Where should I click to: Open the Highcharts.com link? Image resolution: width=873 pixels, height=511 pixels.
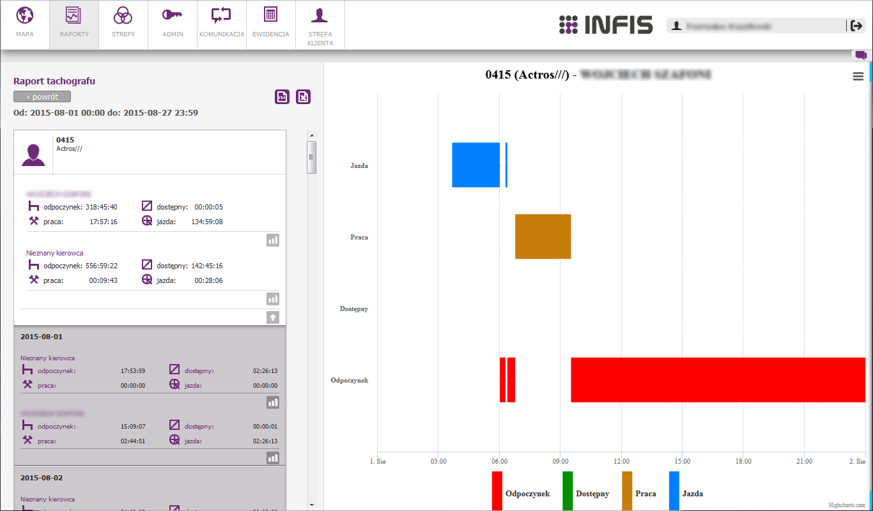(x=847, y=505)
